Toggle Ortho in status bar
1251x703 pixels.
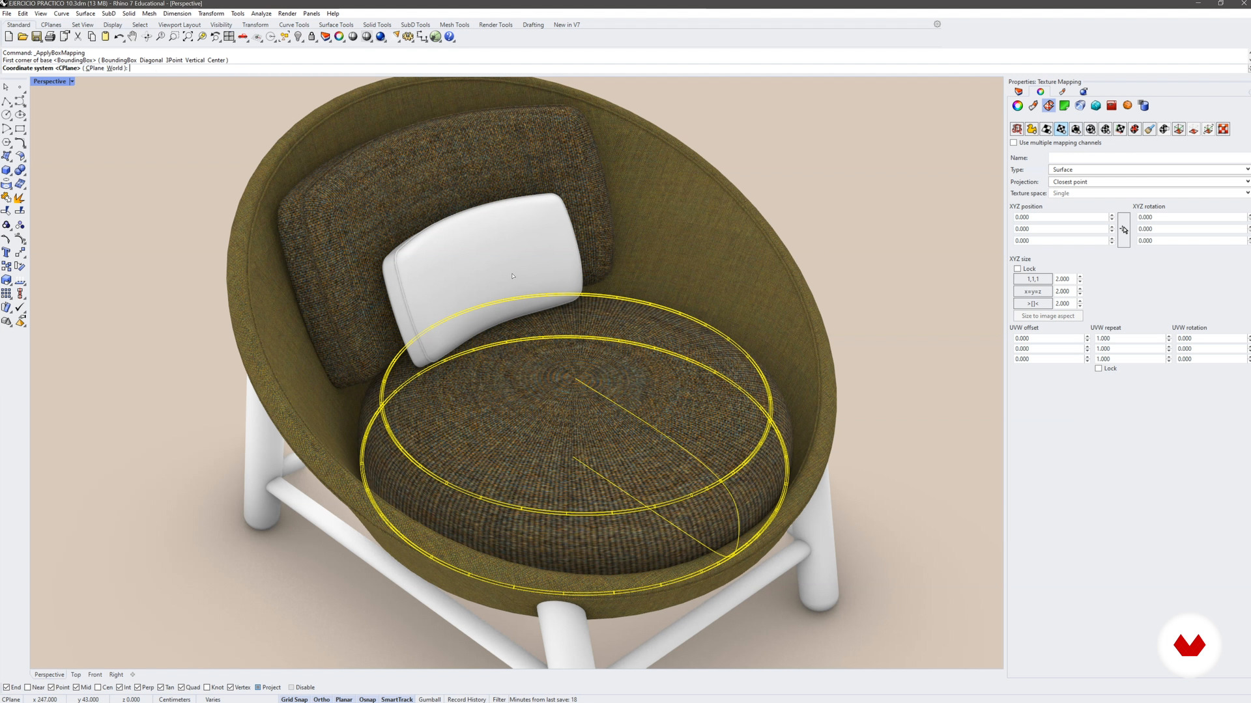[x=321, y=700]
